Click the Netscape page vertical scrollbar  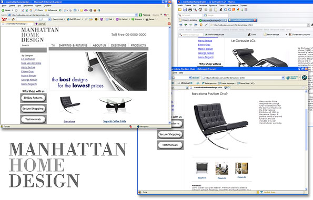coord(306,140)
